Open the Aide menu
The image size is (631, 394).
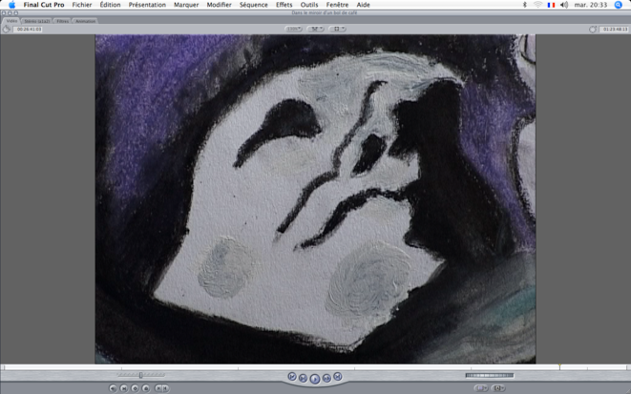pyautogui.click(x=364, y=5)
